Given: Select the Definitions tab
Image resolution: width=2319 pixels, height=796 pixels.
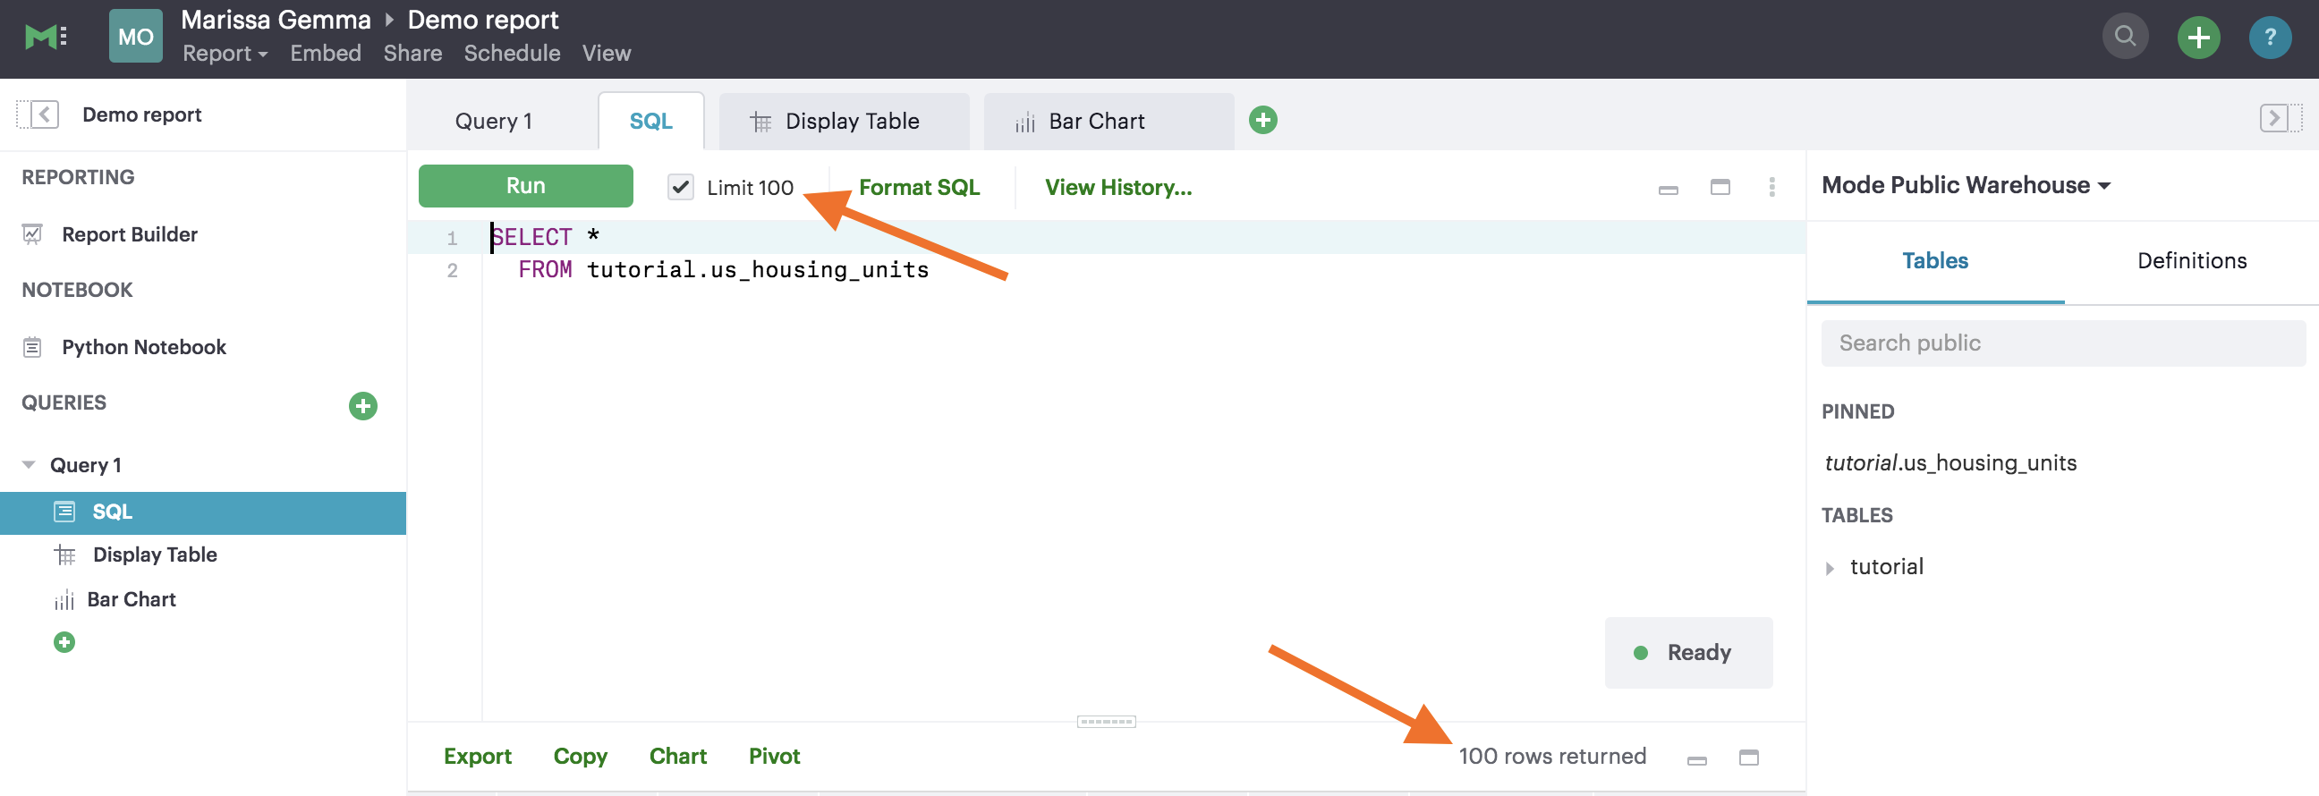Looking at the screenshot, I should (x=2191, y=261).
